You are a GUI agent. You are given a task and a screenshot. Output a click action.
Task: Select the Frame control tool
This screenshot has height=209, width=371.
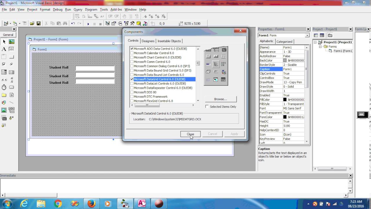click(x=4, y=57)
